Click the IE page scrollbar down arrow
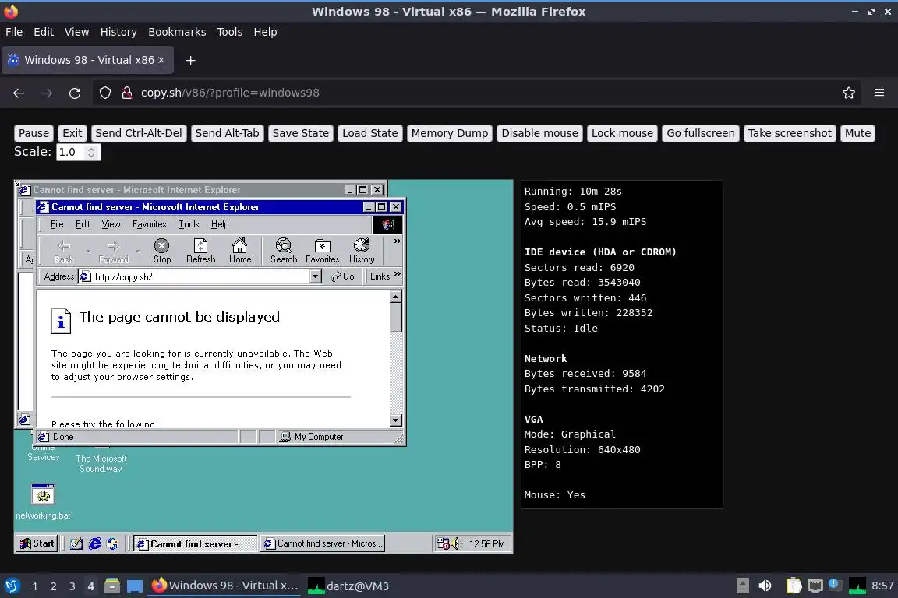The width and height of the screenshot is (898, 598). click(x=396, y=420)
